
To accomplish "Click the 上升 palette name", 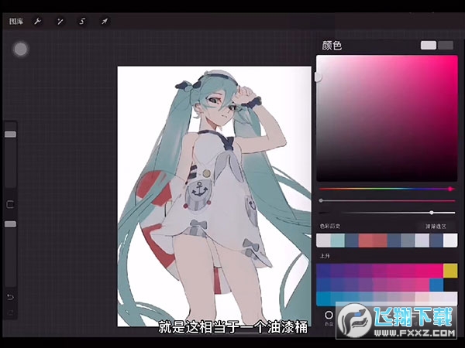I will pos(325,256).
